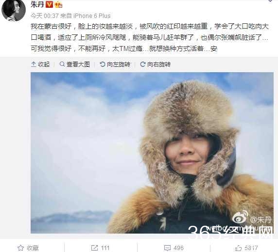This screenshot has width=278, height=252.
Task: Open post options chevron at top right
Action: (270, 1)
